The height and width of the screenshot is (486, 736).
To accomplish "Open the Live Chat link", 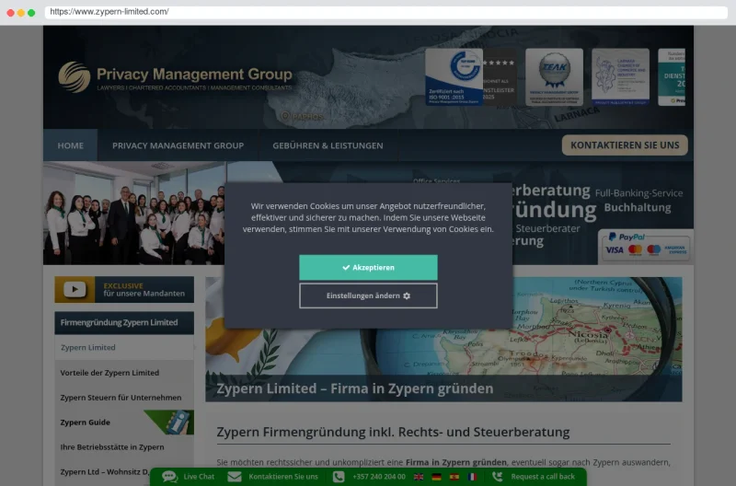I will point(199,477).
